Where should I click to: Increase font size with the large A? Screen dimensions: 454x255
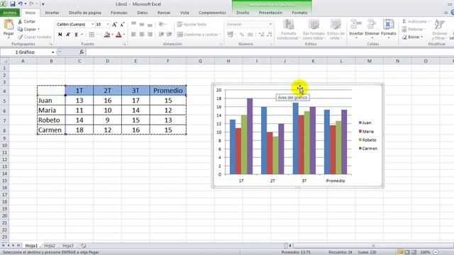[114, 24]
